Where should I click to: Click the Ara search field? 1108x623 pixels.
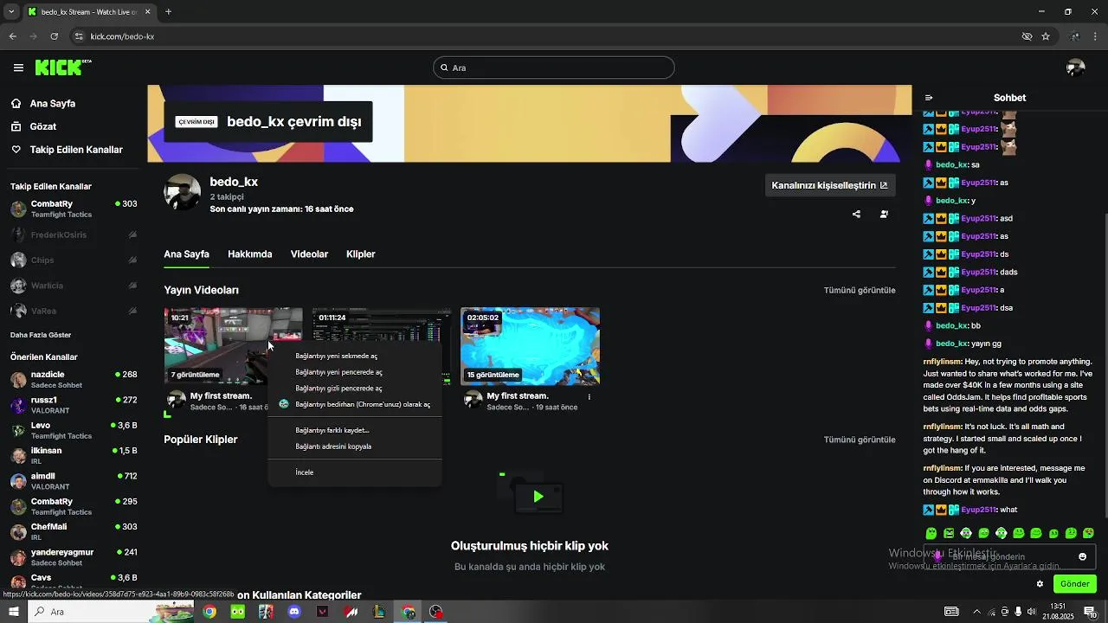[x=554, y=67]
